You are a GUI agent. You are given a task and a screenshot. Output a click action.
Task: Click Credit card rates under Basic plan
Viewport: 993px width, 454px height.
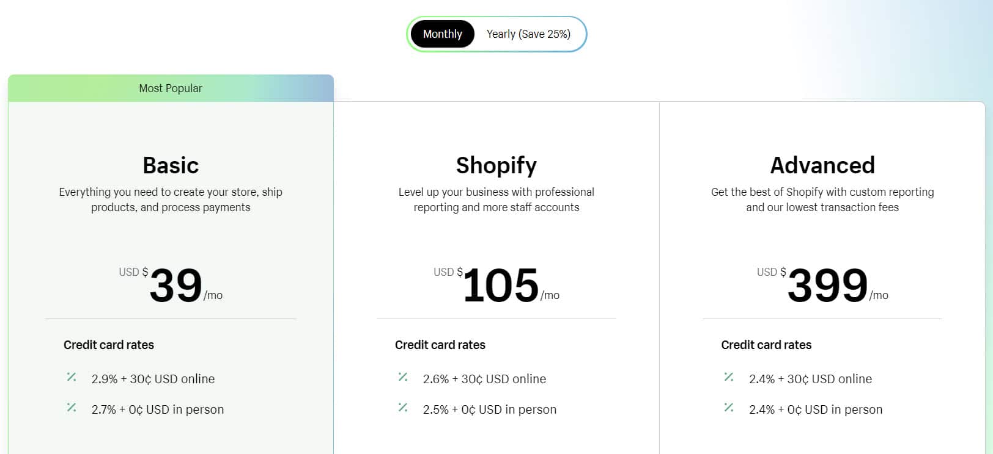pos(109,345)
